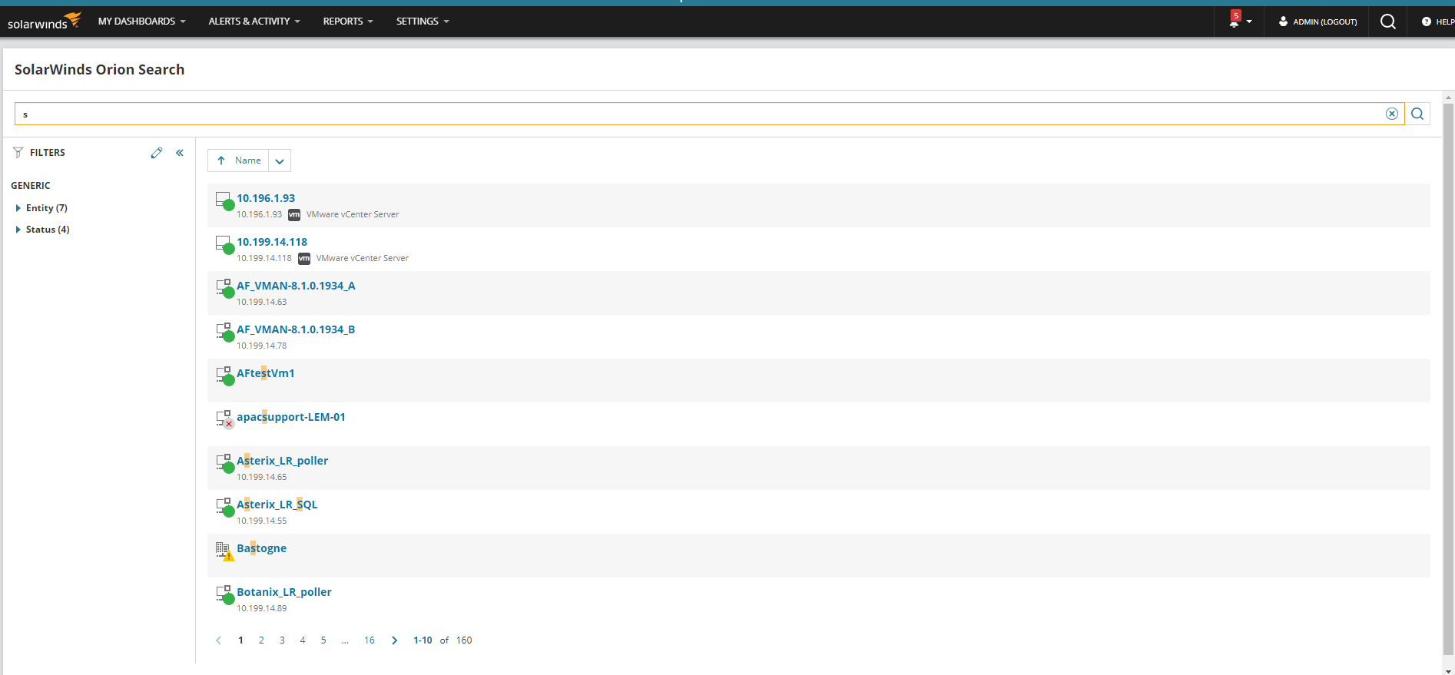Viewport: 1455px width, 675px height.
Task: Open Asterix_LR_SQL result
Action: 277,505
